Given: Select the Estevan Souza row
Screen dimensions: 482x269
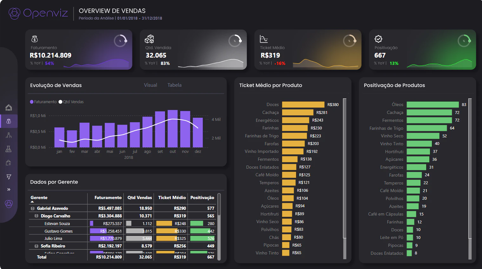Looking at the screenshot, I should (122, 223).
